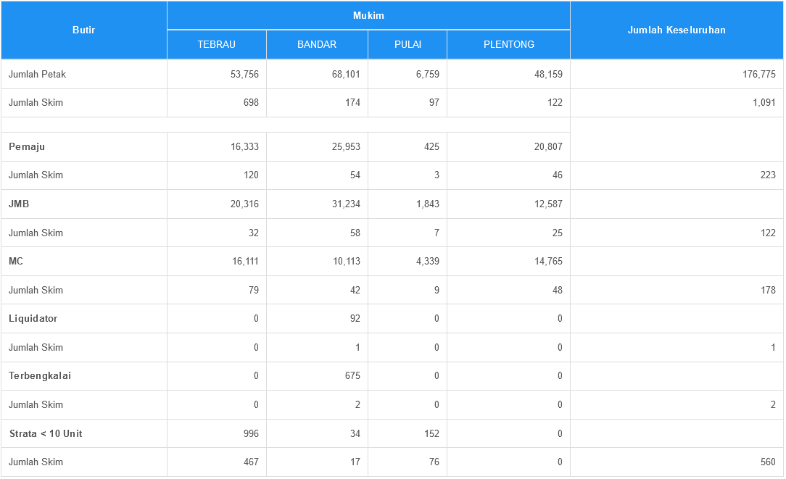786x479 pixels.
Task: Click the Pemaju BANDAR value 25,953
Action: coord(345,146)
